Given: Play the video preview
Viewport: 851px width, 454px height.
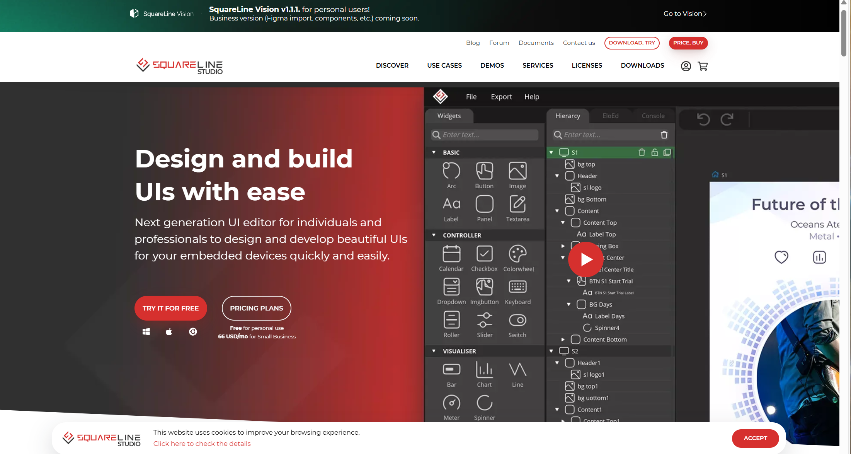Looking at the screenshot, I should coord(585,259).
